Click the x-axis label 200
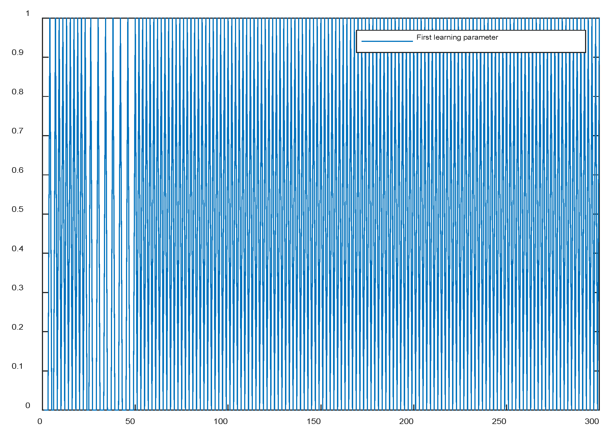This screenshot has width=606, height=431. point(406,422)
